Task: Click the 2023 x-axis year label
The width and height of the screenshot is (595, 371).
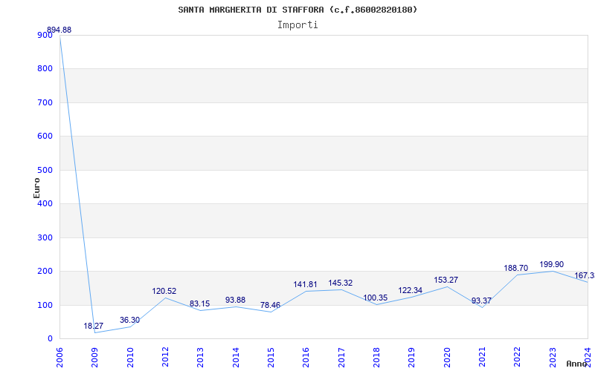Action: [553, 358]
